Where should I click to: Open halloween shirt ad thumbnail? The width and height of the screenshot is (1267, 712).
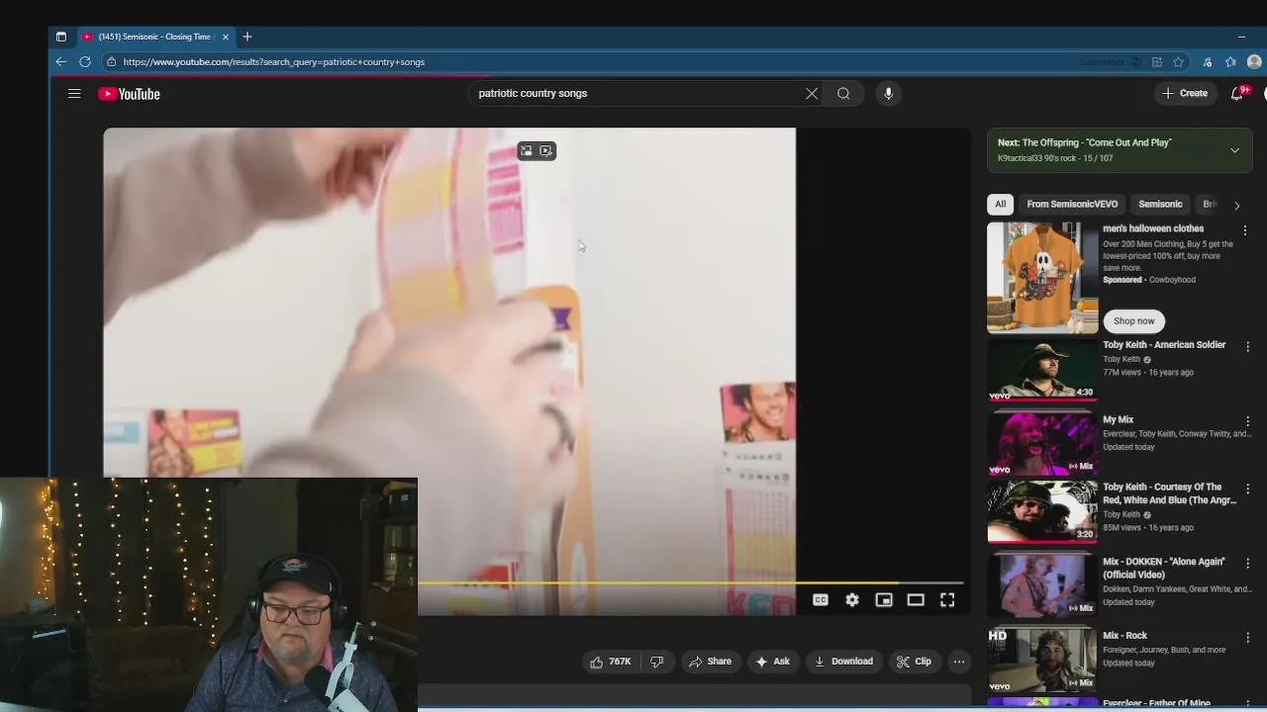click(1042, 278)
